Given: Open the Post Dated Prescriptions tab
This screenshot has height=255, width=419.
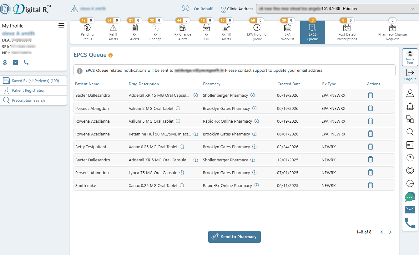Looking at the screenshot, I should (x=347, y=32).
